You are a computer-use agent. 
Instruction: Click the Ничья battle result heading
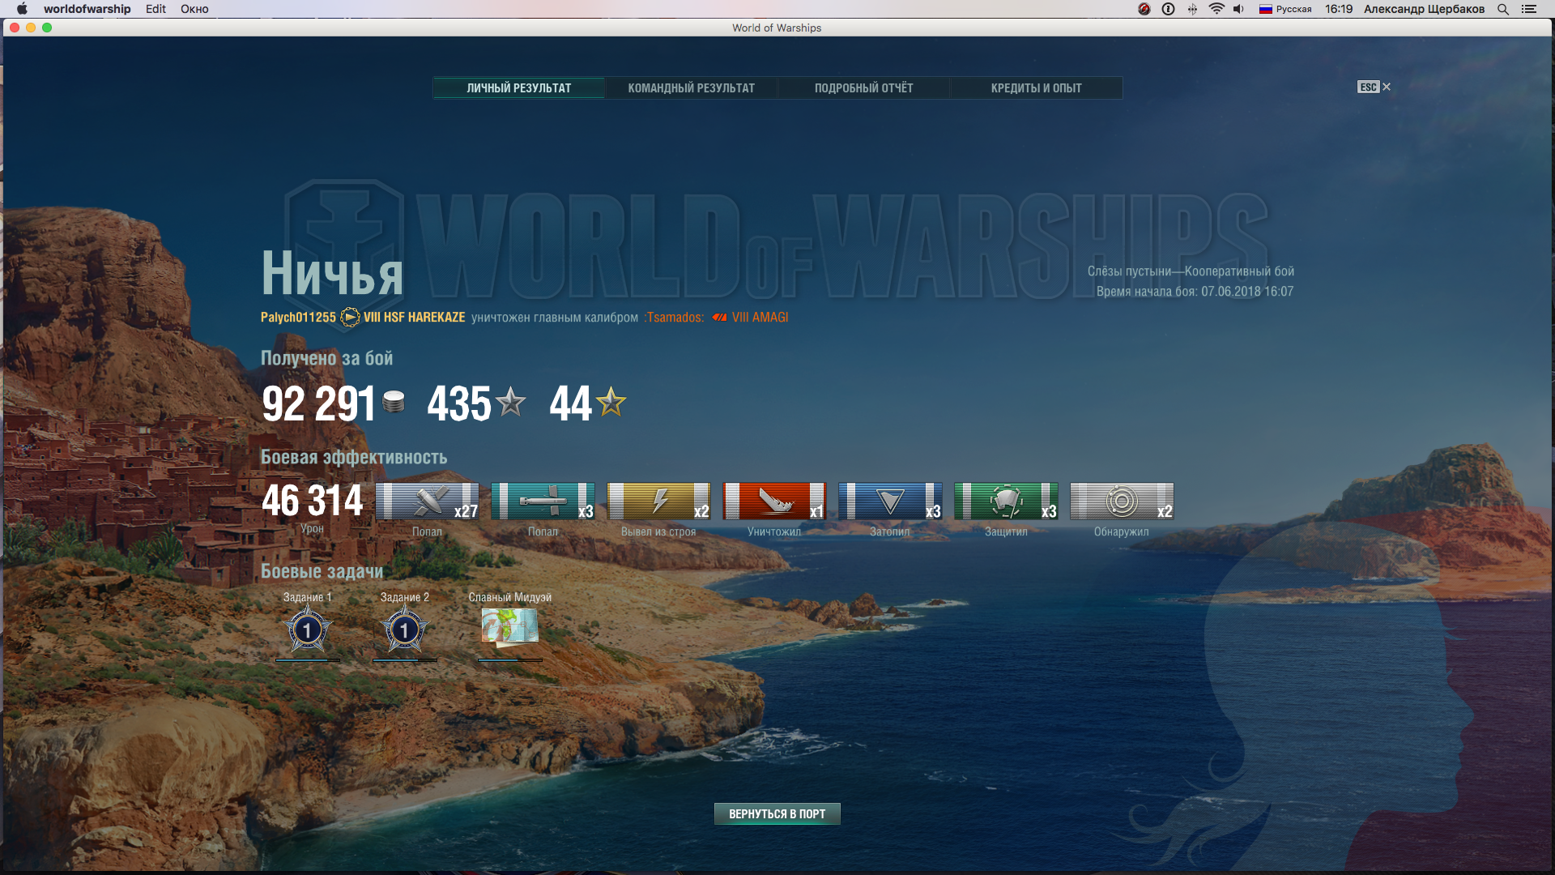pos(332,274)
